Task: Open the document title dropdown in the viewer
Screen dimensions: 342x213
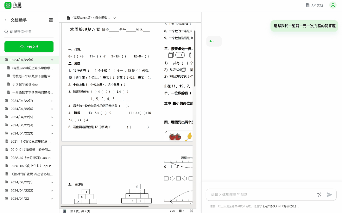Action: point(115,18)
